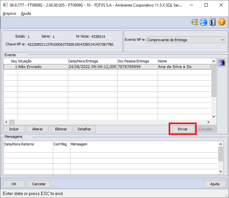The height and width of the screenshot is (198, 229).
Task: Click the bottom Cancelar button
Action: [39, 184]
